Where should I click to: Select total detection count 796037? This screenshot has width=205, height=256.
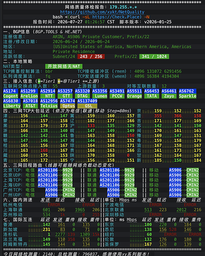90,254
